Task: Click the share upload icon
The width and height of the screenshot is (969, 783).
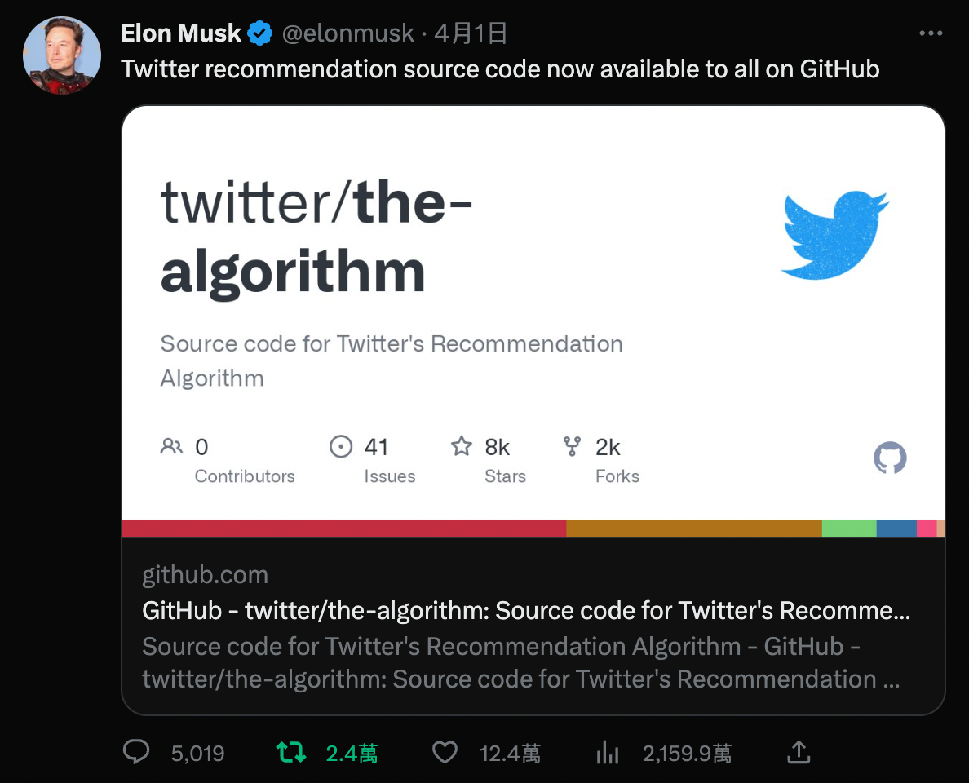Action: click(799, 751)
